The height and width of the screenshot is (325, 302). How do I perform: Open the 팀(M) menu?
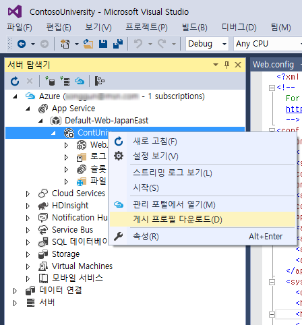(281, 28)
